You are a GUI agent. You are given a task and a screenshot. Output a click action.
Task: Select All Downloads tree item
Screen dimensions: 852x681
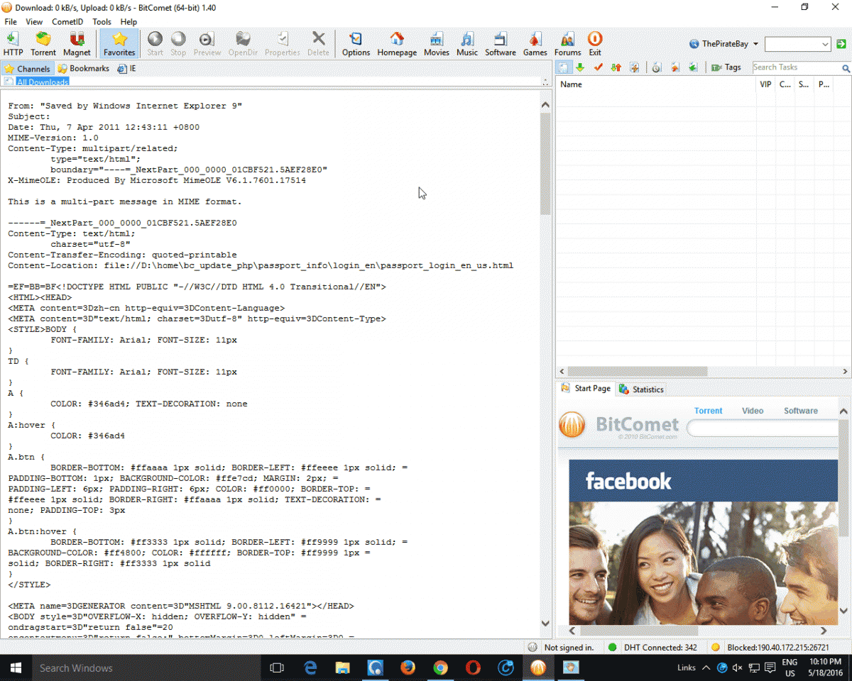coord(43,82)
